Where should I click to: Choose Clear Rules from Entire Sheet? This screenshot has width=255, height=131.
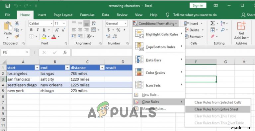218,109
